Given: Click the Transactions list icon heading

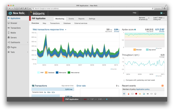Looking at the screenshot, I should 33,86.
